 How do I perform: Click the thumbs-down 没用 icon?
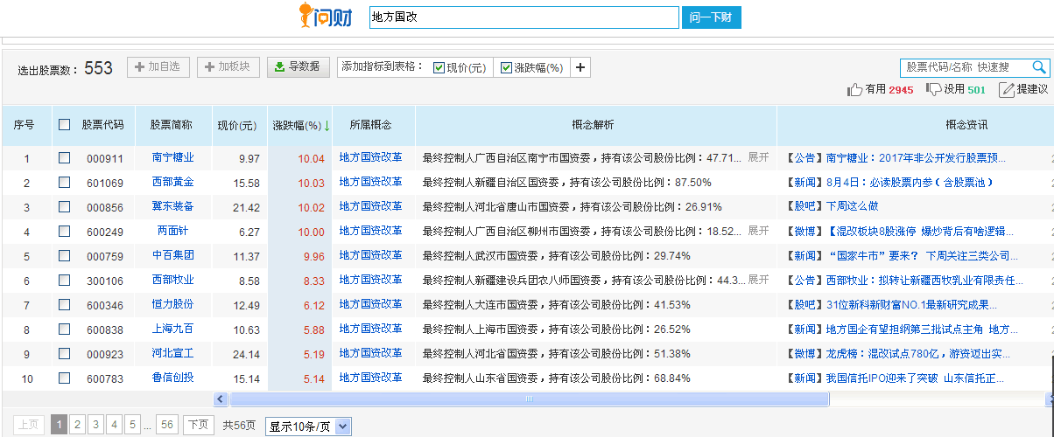933,89
